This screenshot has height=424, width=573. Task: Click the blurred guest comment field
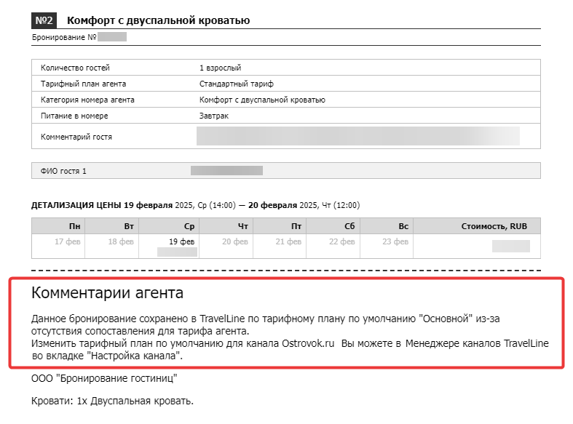[x=357, y=136]
